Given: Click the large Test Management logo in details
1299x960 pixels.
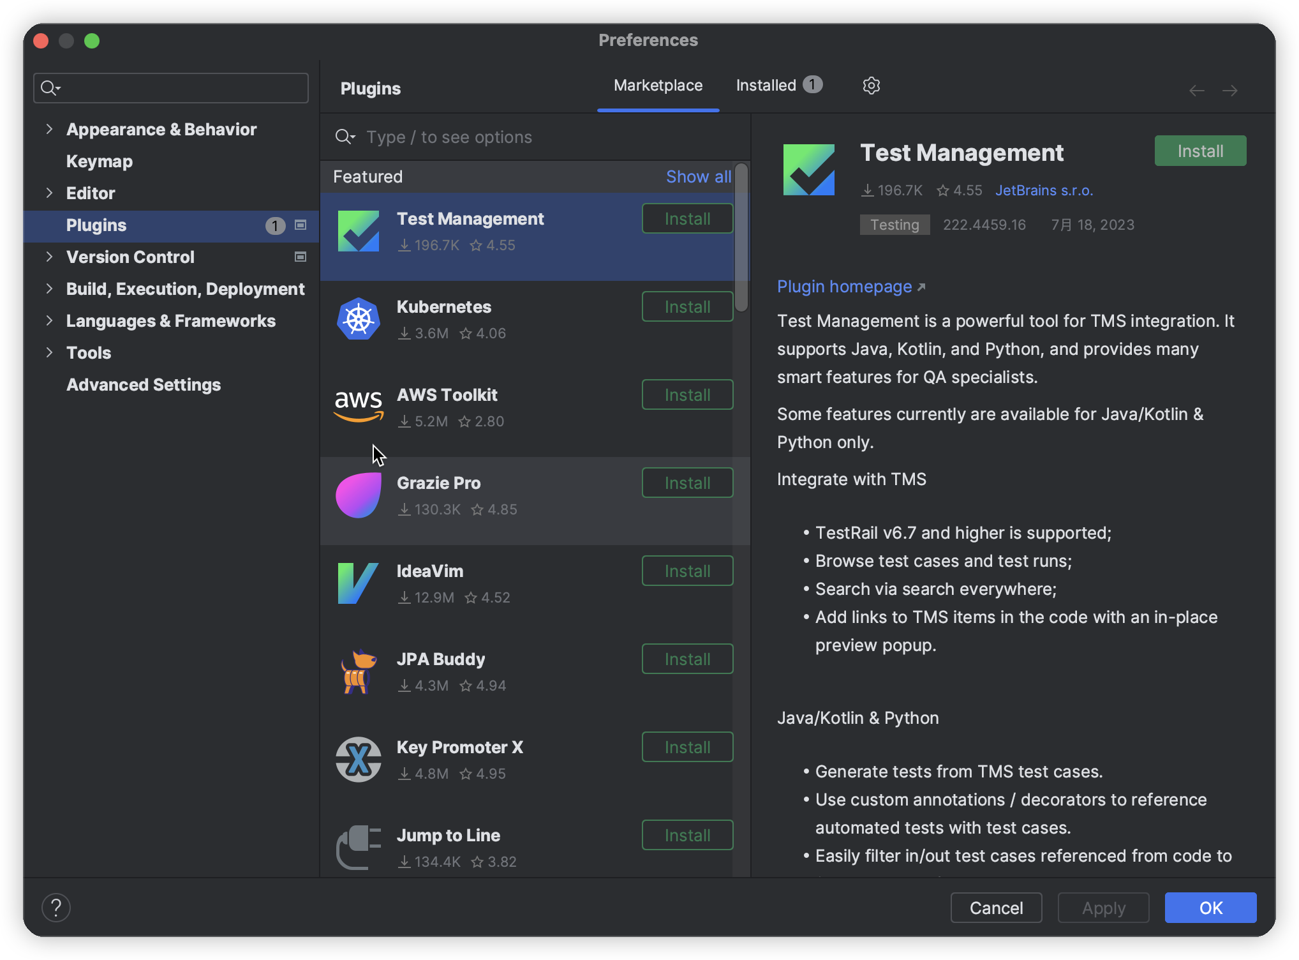Looking at the screenshot, I should (809, 170).
